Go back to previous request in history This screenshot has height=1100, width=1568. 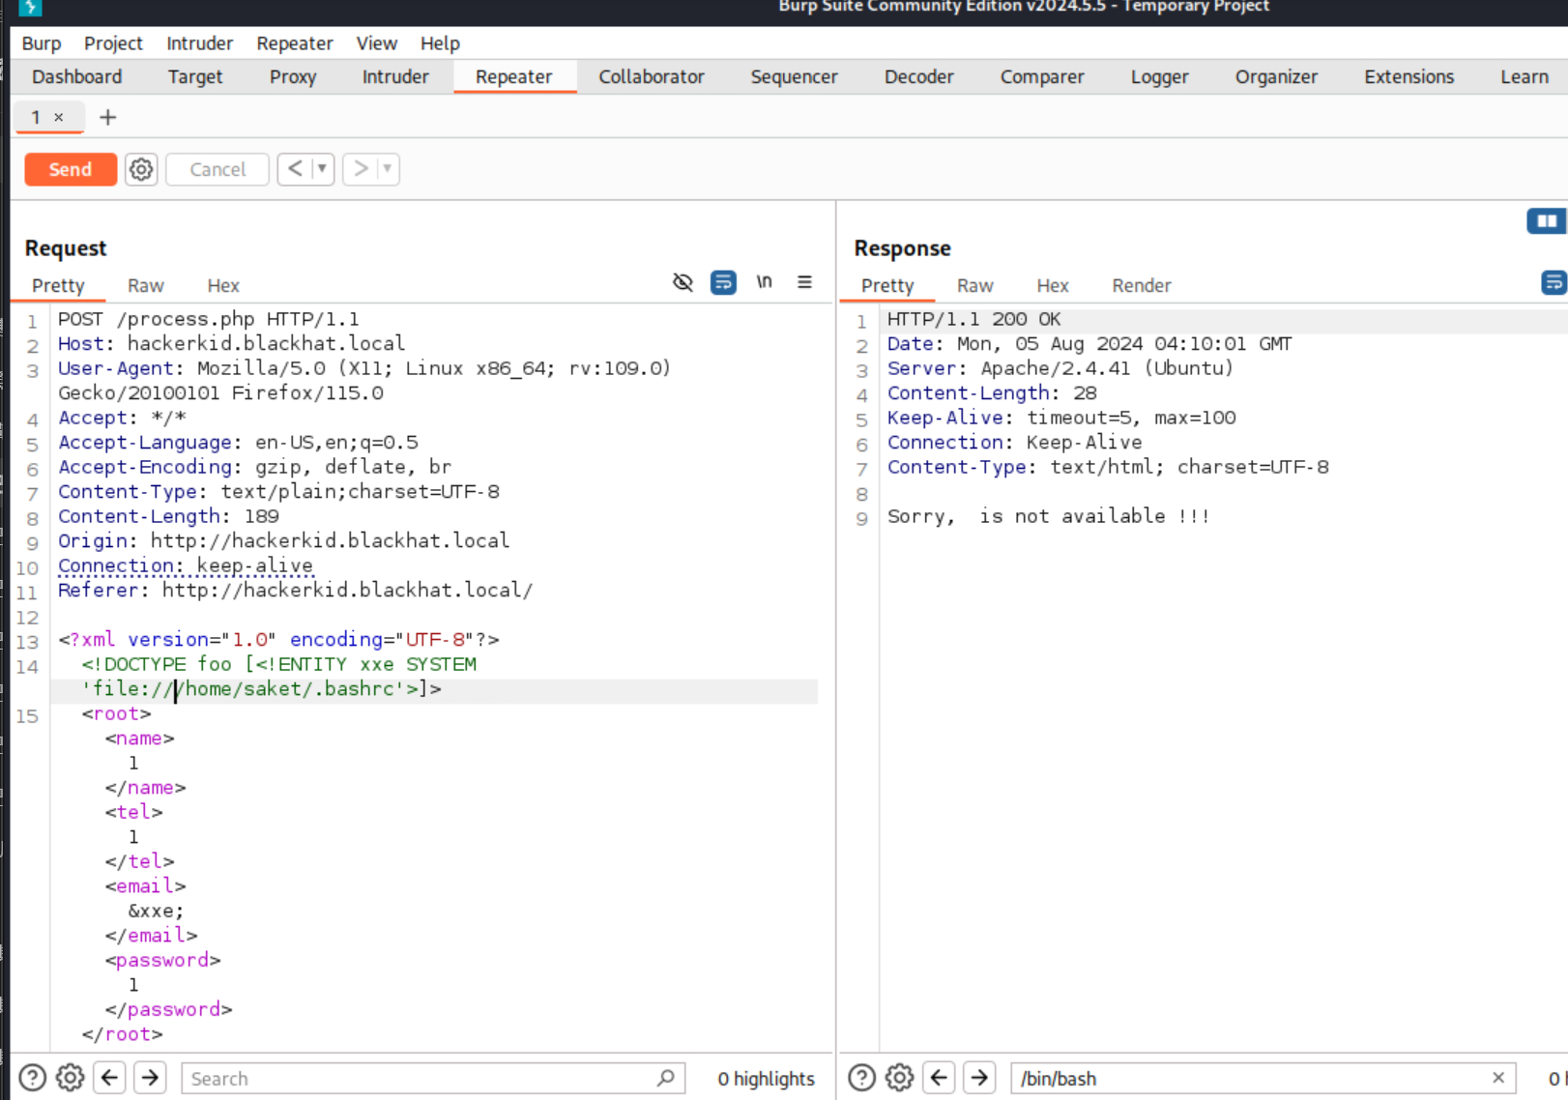pos(295,168)
